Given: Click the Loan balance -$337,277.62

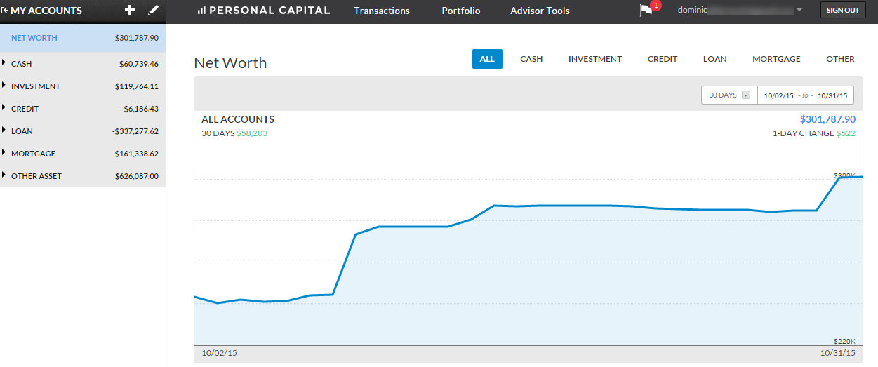Looking at the screenshot, I should 135,131.
